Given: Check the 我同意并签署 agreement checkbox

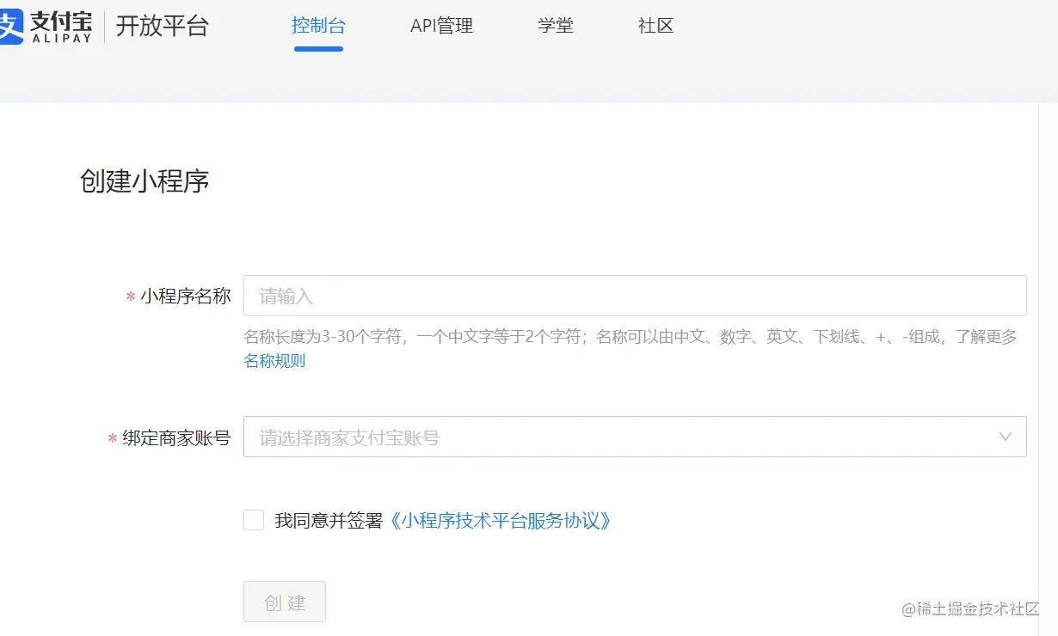Looking at the screenshot, I should point(254,520).
